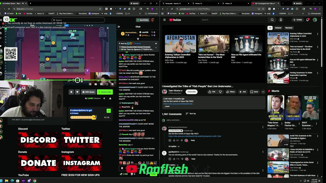Reply to philliyd2018 comment
The width and height of the screenshot is (326, 183).
coord(193,159)
